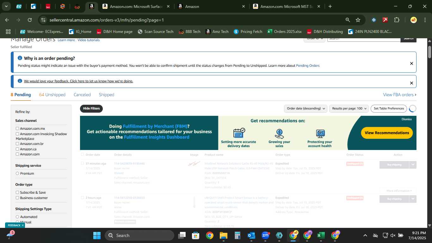The image size is (432, 243).
Task: Open Outlook from taskbar
Action: [251, 235]
